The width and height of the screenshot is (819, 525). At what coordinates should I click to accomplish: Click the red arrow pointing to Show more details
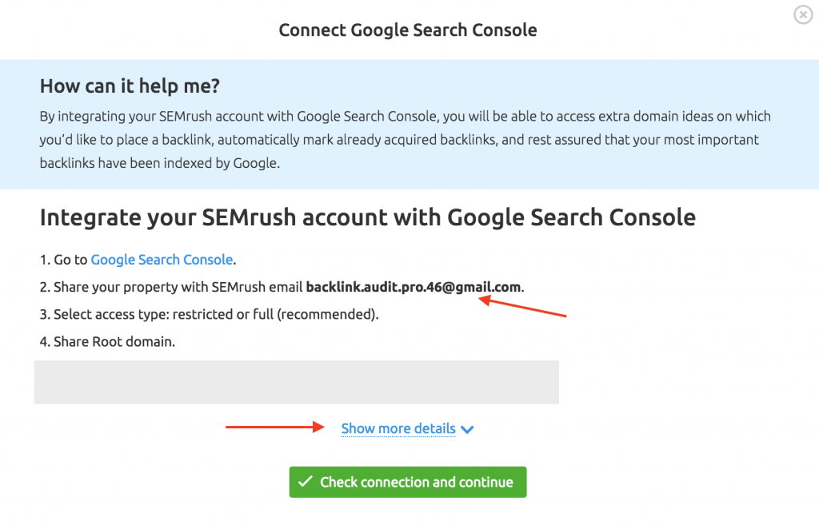272,428
